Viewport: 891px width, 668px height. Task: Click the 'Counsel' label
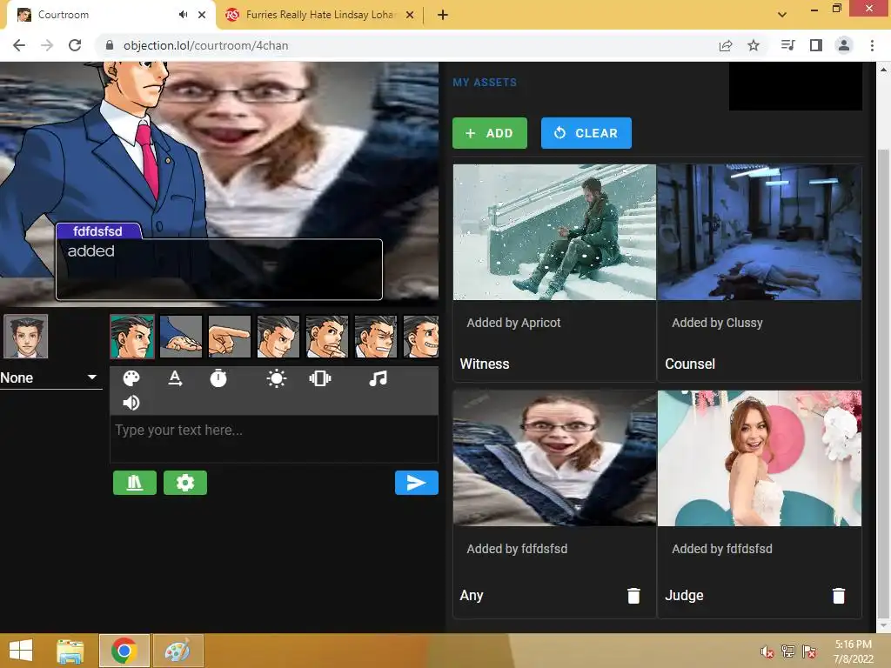coord(690,364)
